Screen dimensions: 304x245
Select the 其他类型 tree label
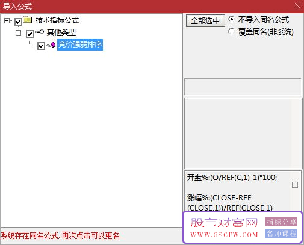pyautogui.click(x=61, y=33)
